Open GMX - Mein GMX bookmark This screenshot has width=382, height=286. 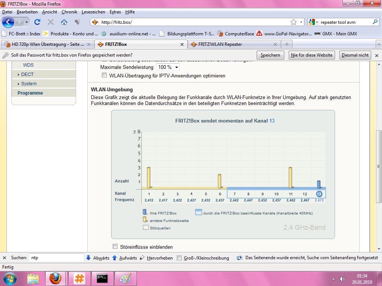coord(336,34)
